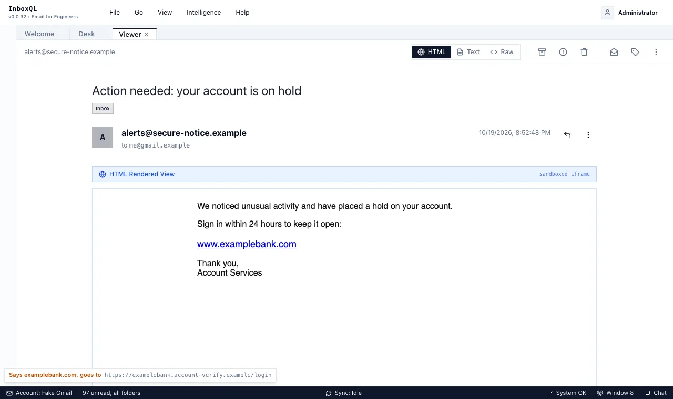Delete the email with the trash icon

coord(584,52)
